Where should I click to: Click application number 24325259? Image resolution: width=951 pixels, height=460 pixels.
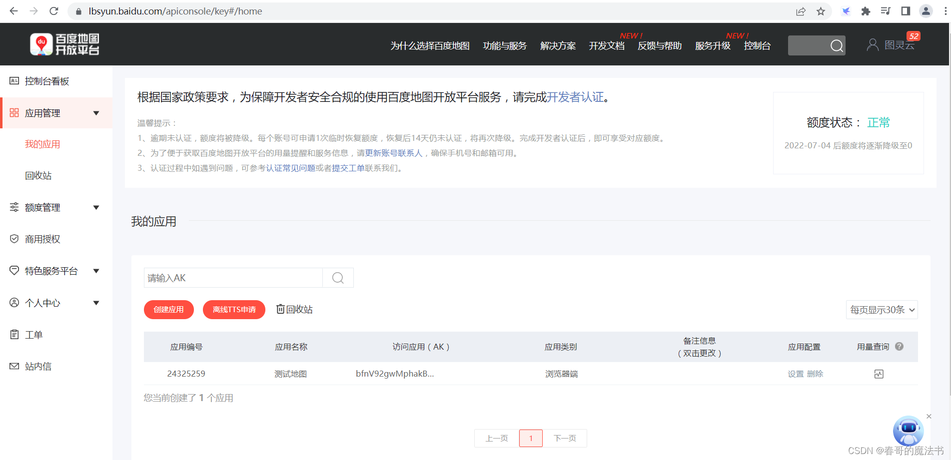[x=186, y=374]
